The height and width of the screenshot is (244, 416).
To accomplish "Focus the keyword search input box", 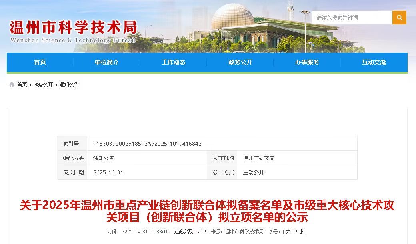I will 352,18.
